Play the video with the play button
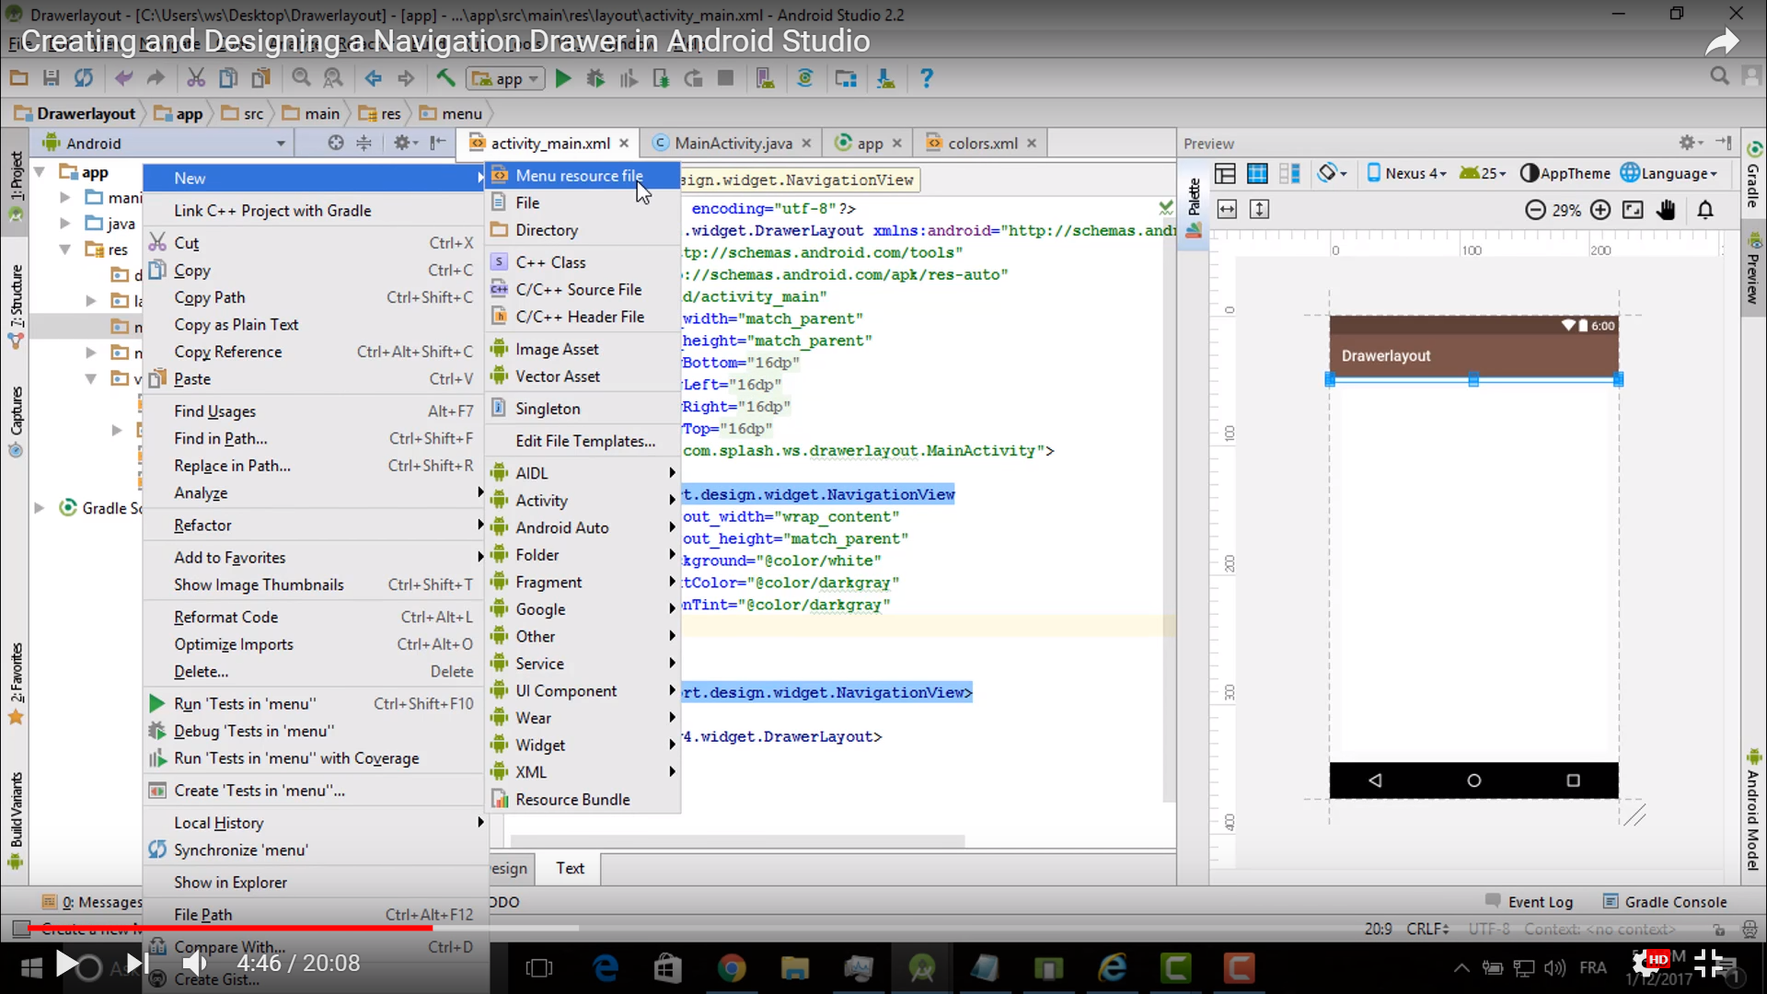Viewport: 1767px width, 994px height. 67,964
